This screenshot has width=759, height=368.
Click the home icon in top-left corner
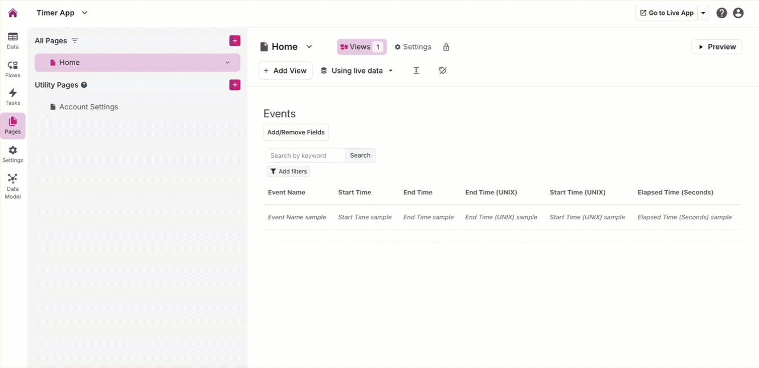(x=13, y=13)
